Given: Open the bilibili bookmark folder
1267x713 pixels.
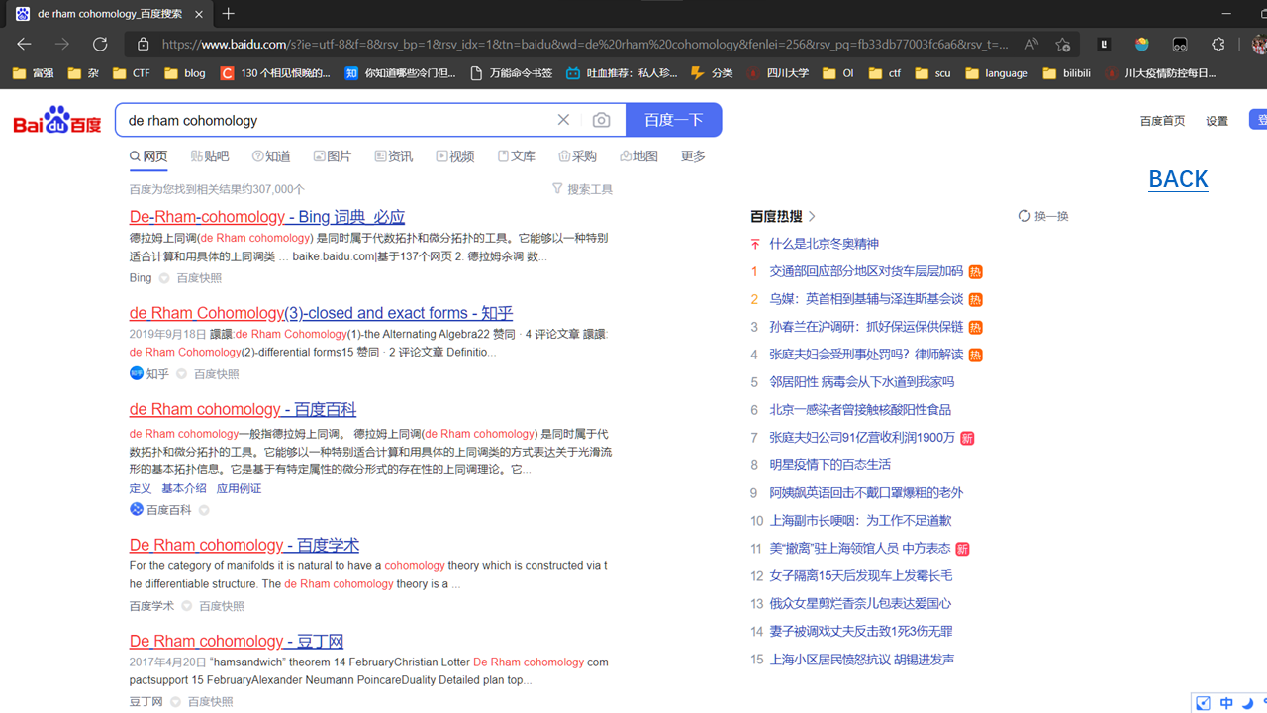Looking at the screenshot, I should coord(1067,73).
